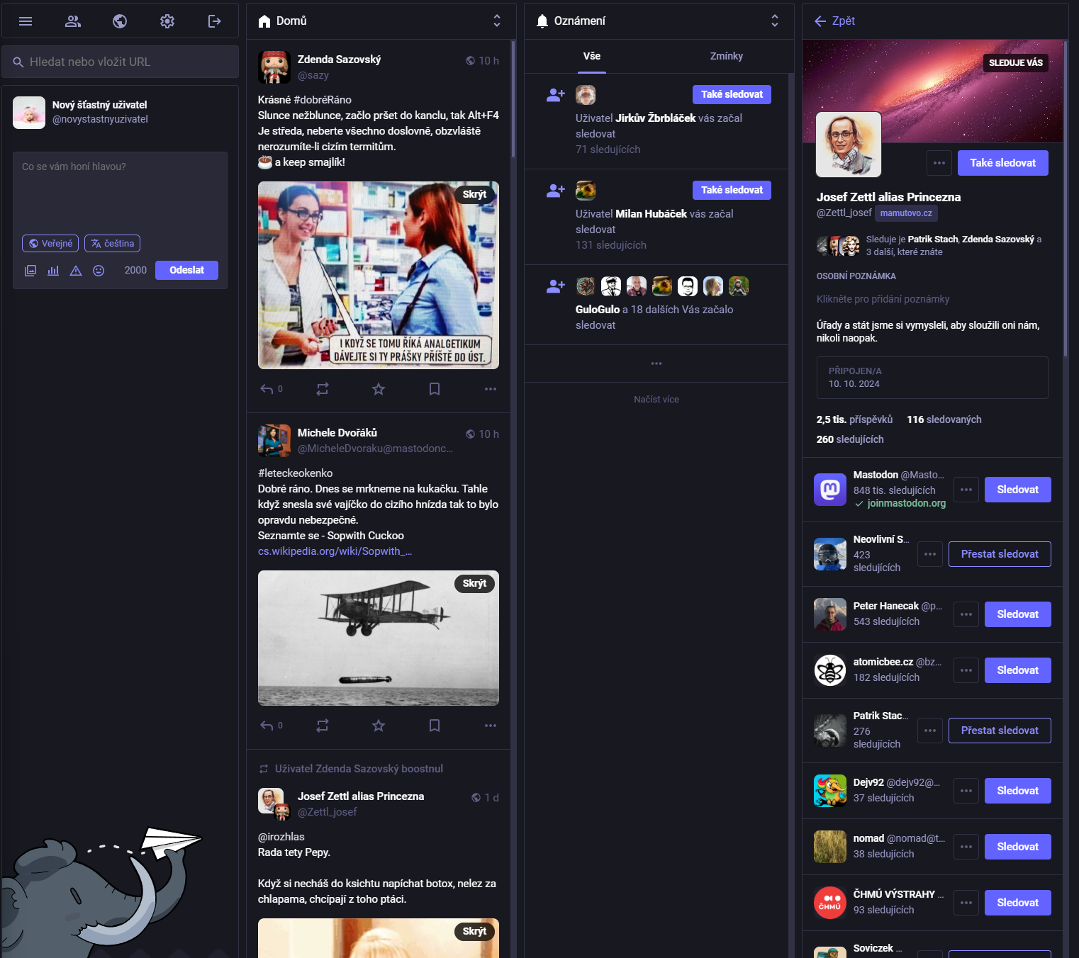1079x958 pixels.
Task: Click the Home column scrollbar
Action: pos(513,99)
